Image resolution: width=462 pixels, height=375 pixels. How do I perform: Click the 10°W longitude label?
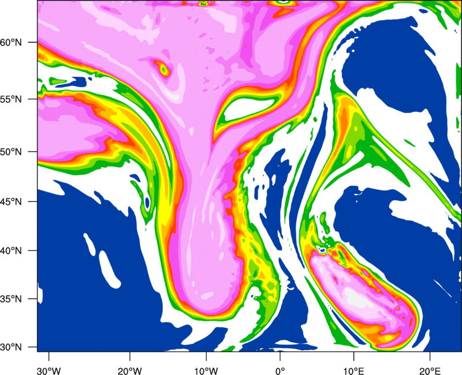pyautogui.click(x=206, y=371)
